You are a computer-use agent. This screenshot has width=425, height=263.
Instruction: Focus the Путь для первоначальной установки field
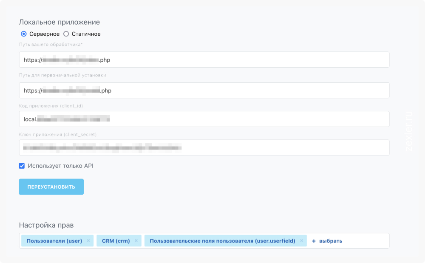tap(204, 90)
